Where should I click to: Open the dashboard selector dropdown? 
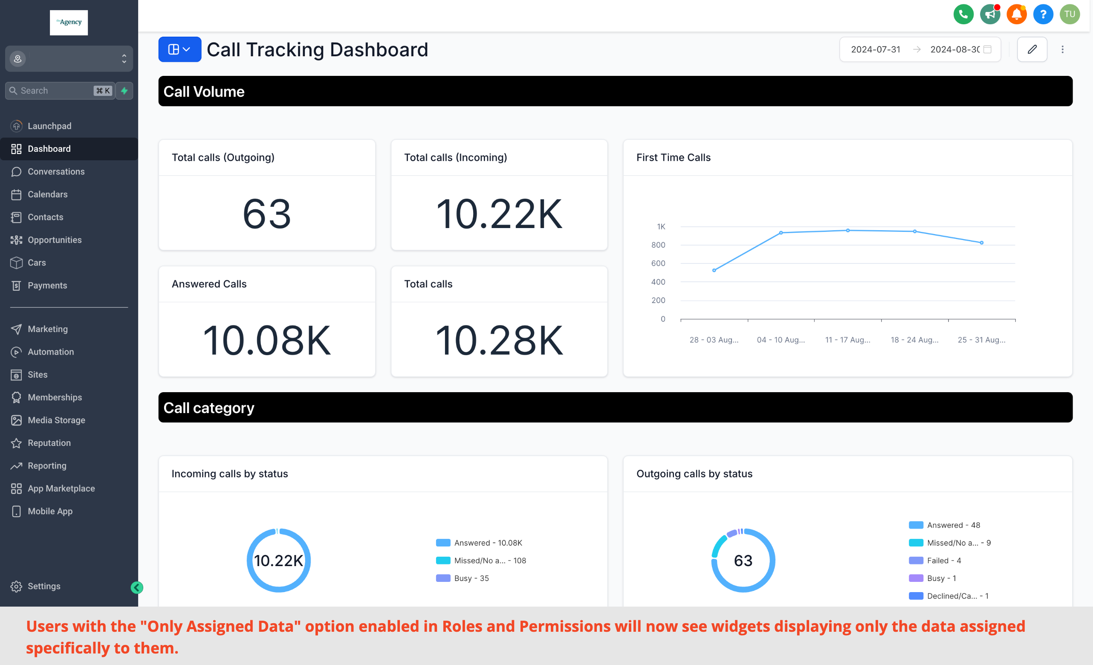(179, 49)
